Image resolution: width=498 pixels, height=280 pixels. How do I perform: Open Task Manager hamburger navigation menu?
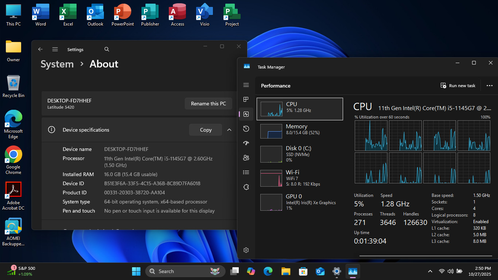click(x=246, y=85)
